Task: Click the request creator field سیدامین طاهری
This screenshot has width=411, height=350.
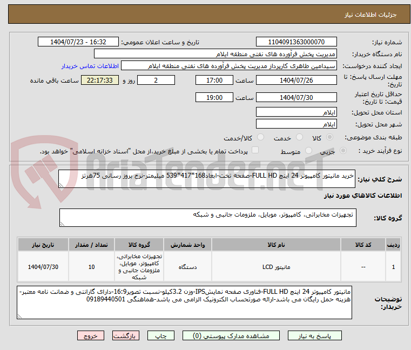Action: click(229, 66)
